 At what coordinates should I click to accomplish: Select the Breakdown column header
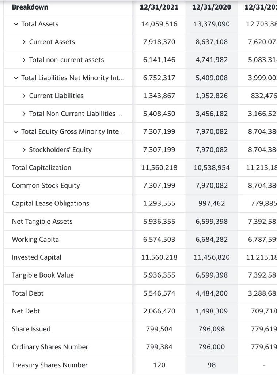pos(30,7)
